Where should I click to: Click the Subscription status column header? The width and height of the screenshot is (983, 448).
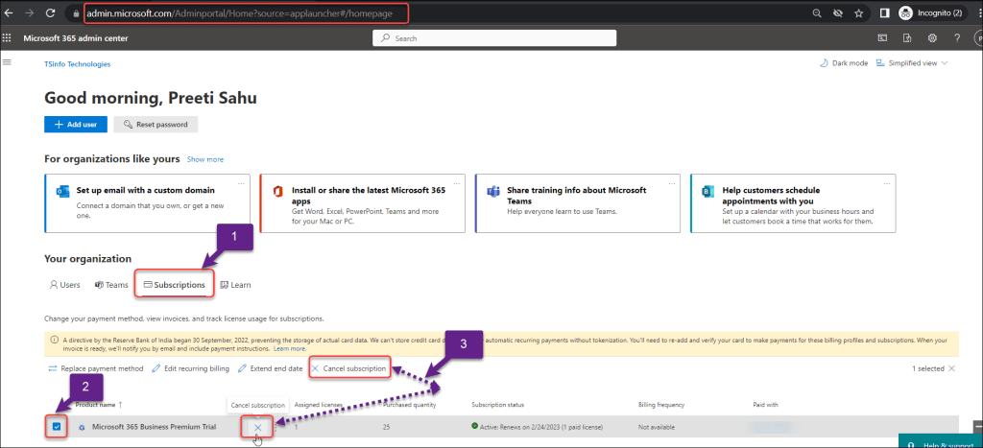pyautogui.click(x=498, y=405)
